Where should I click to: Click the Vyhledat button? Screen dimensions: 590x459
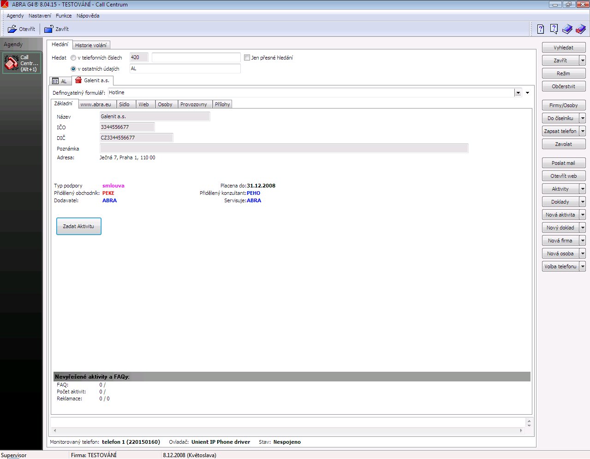click(x=564, y=48)
